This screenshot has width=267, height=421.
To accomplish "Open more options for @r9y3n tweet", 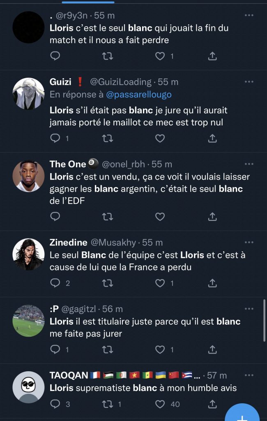I will tap(249, 15).
